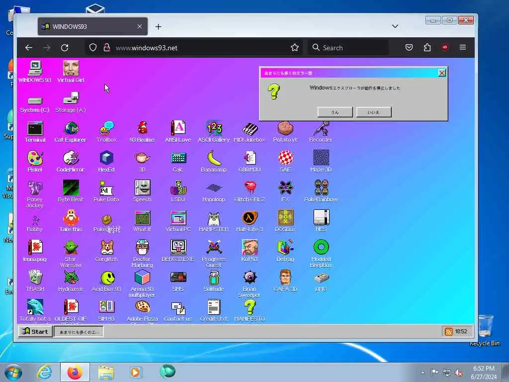
Task: Expand the list all tabs dropdown
Action: coord(395,26)
